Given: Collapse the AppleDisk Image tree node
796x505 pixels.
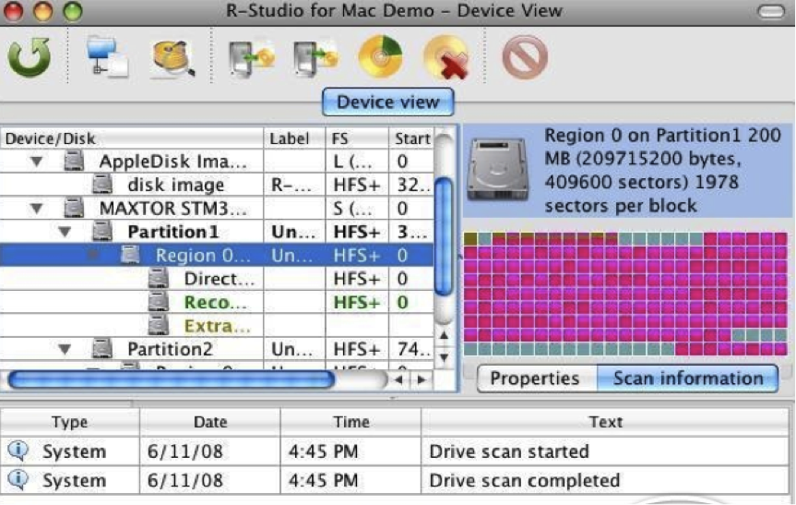Looking at the screenshot, I should (38, 162).
